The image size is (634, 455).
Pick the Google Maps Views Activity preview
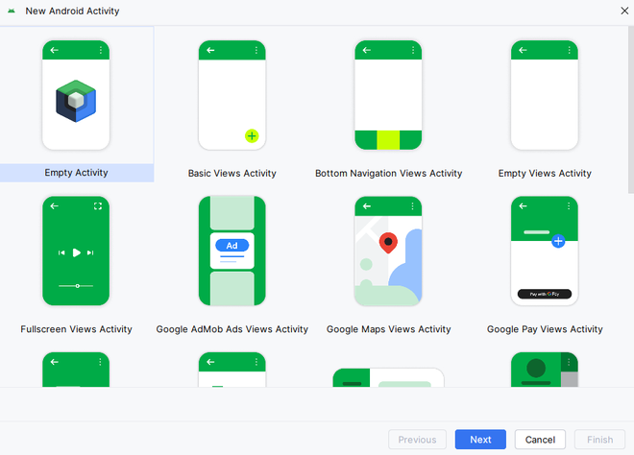(x=388, y=251)
